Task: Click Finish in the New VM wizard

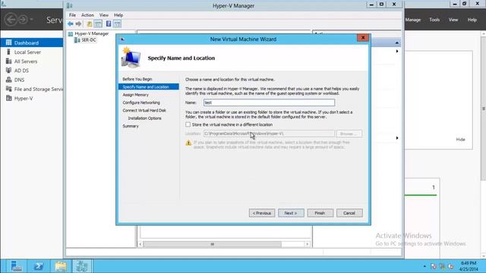Action: click(320, 213)
